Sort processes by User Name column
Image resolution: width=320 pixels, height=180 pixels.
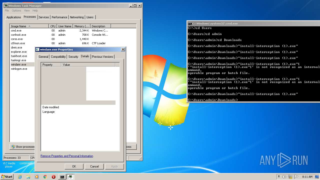coord(65,26)
